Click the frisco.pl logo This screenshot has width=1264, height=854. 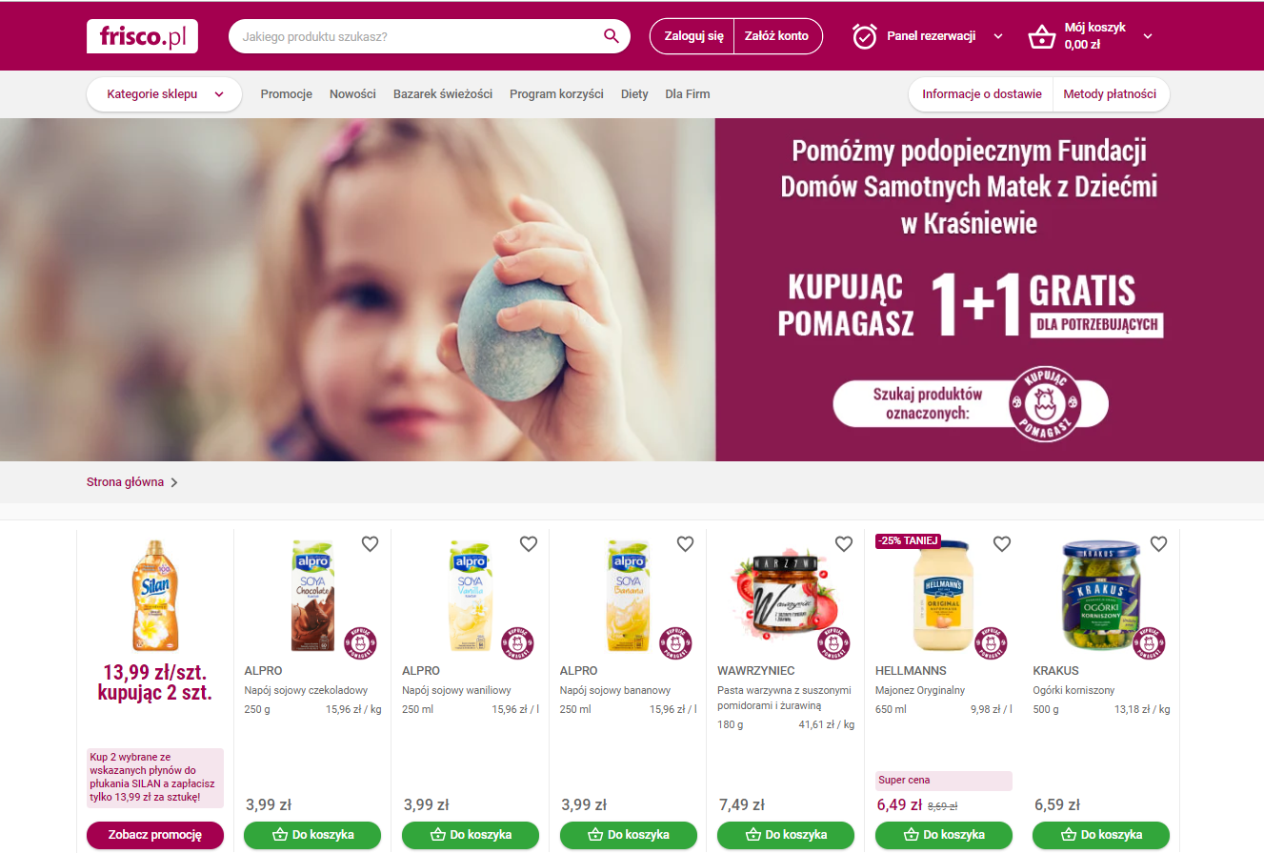point(142,36)
